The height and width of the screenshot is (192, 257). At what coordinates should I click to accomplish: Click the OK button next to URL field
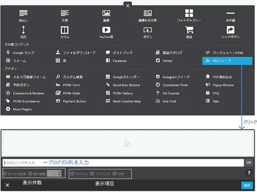pos(249,163)
